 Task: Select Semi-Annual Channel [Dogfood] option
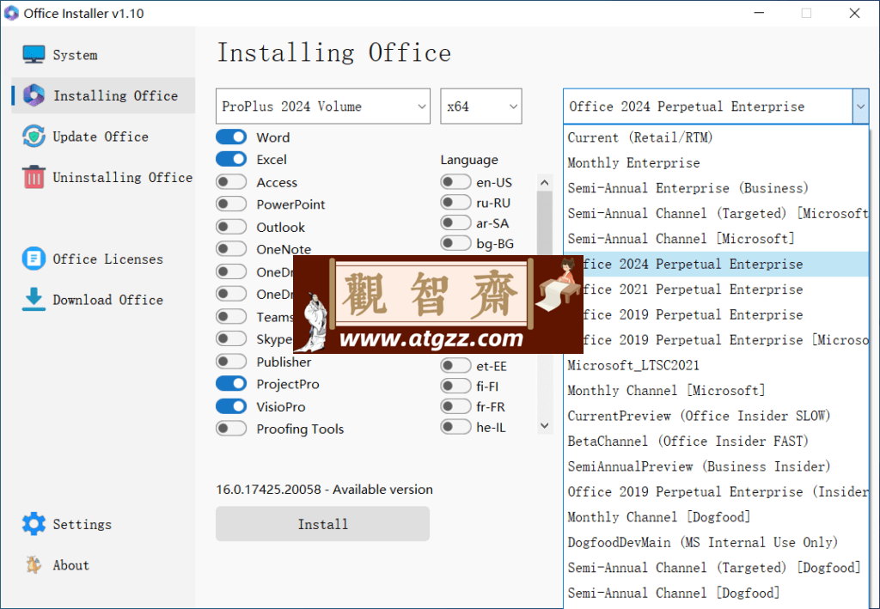click(x=716, y=593)
